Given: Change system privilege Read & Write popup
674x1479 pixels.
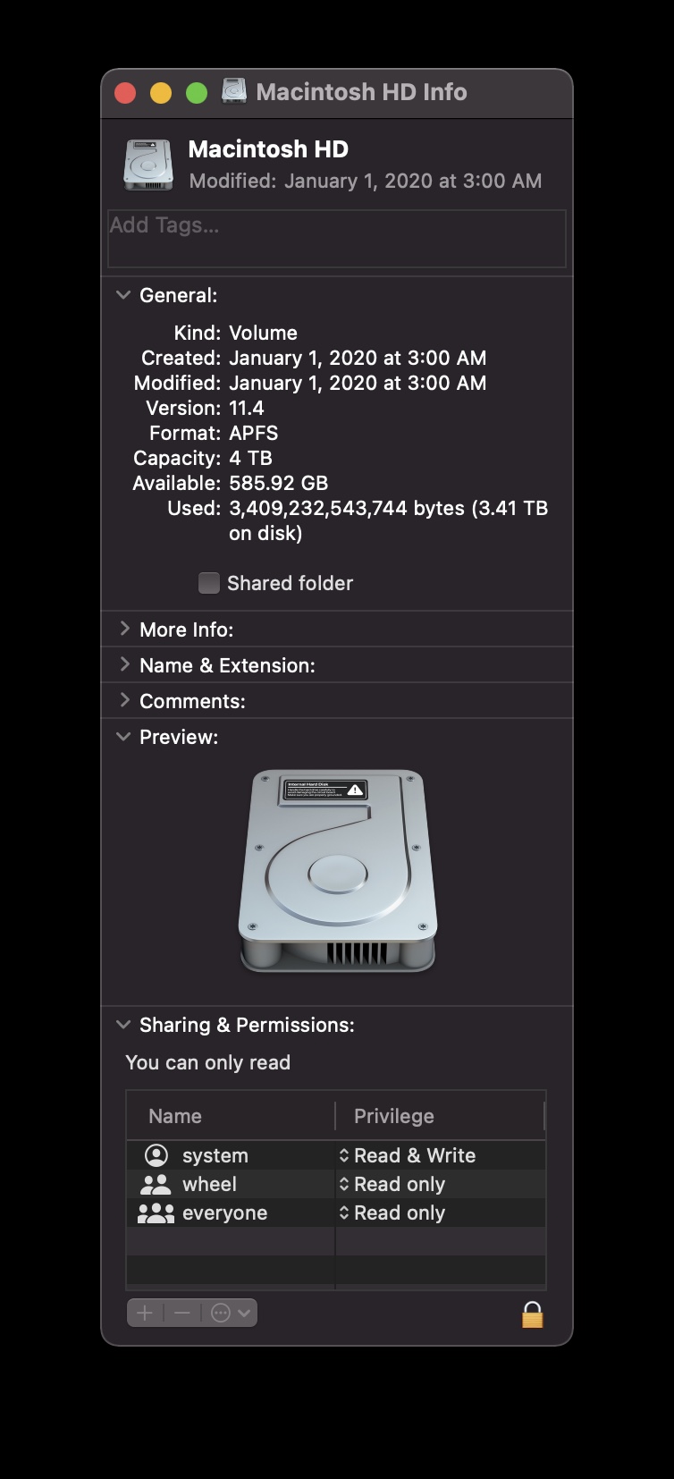Looking at the screenshot, I should point(407,1155).
